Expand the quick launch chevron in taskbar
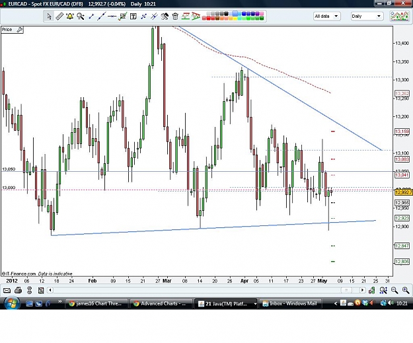413x343 pixels. pos(59,301)
